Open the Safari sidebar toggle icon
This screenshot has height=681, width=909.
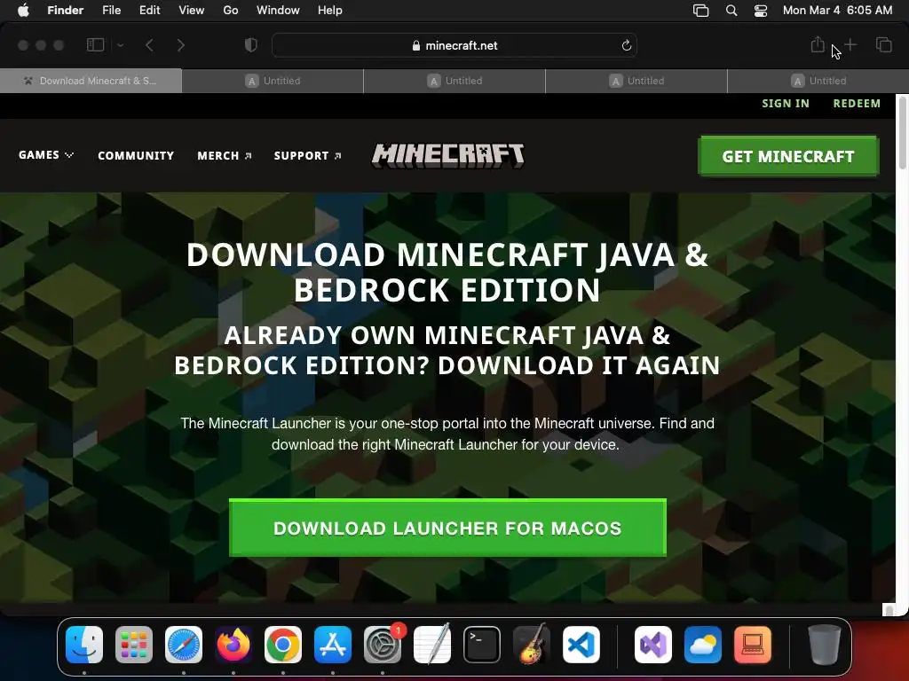(x=95, y=45)
